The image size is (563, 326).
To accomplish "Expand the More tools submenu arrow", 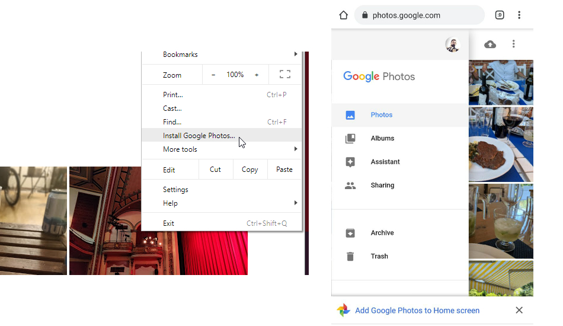I will [296, 149].
